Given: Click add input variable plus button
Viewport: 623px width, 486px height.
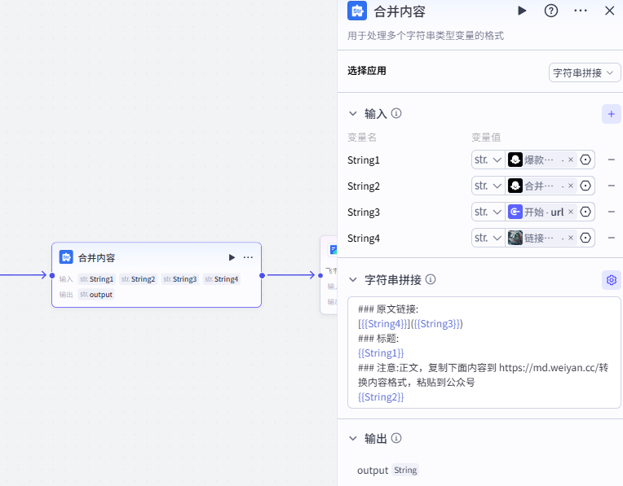Looking at the screenshot, I should [x=611, y=114].
